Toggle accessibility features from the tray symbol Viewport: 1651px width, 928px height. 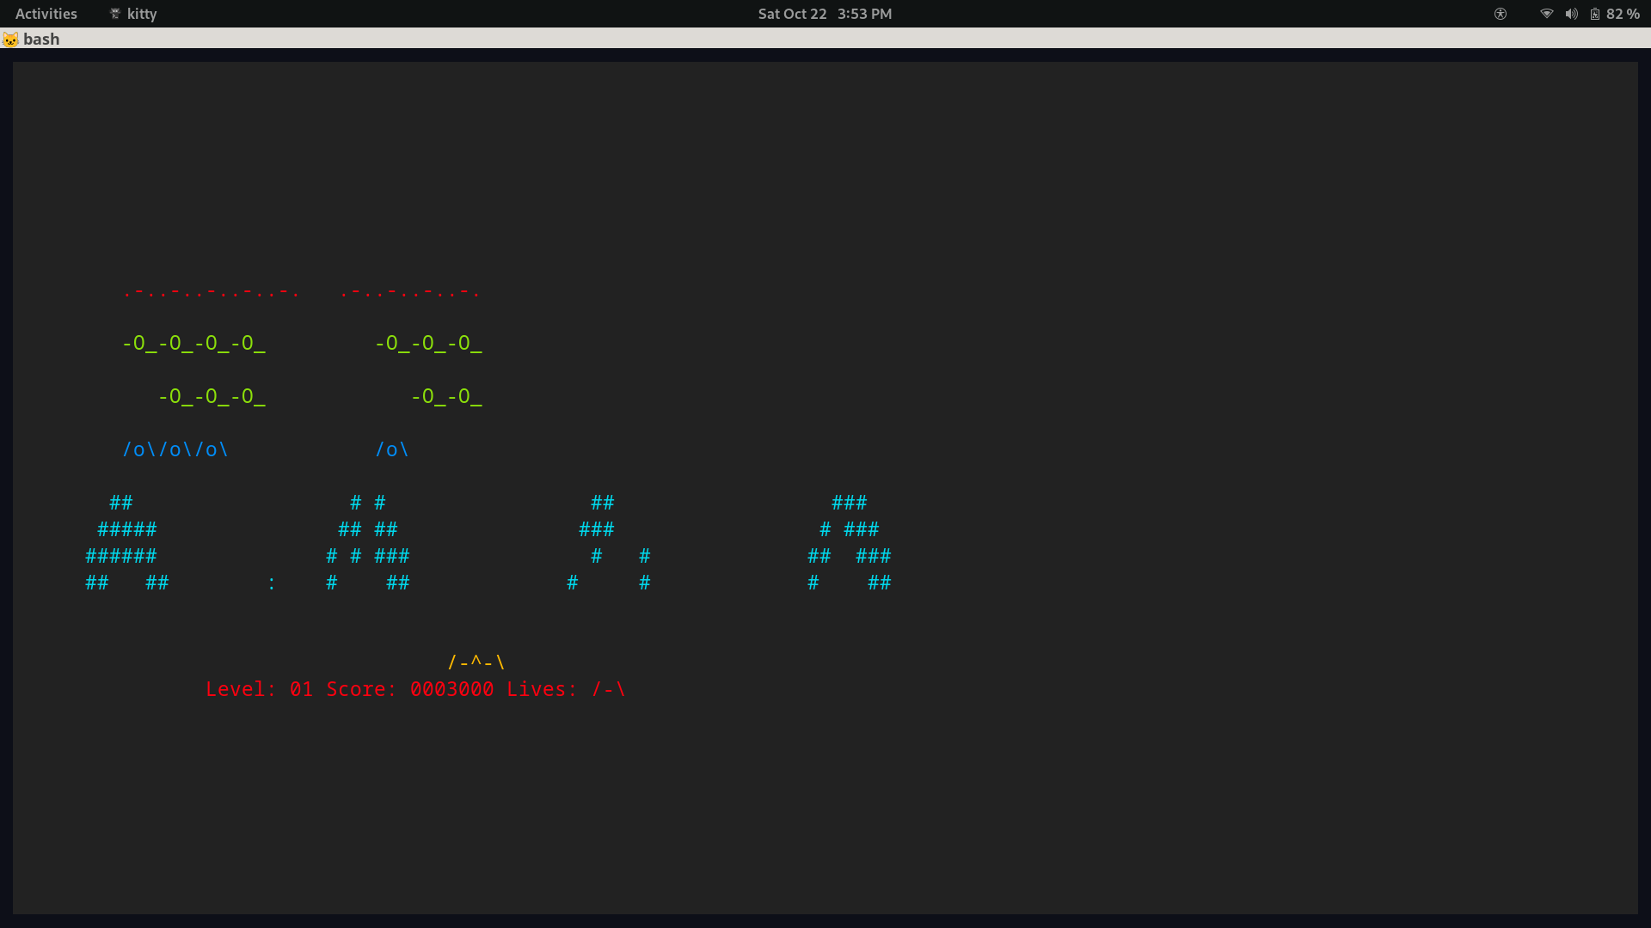(x=1501, y=14)
